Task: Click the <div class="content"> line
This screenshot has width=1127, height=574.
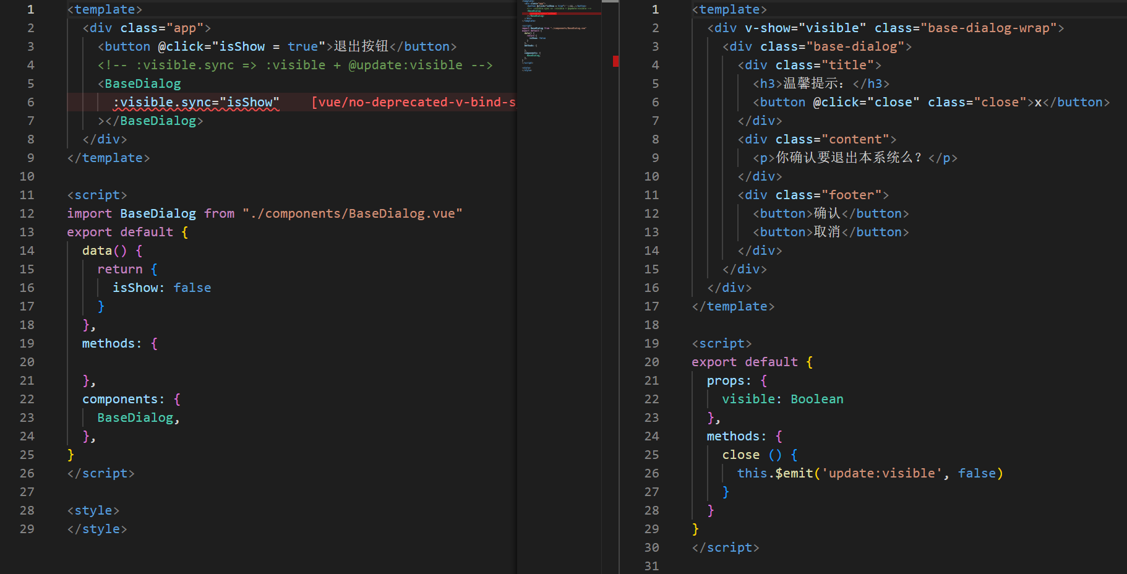Action: click(x=817, y=139)
